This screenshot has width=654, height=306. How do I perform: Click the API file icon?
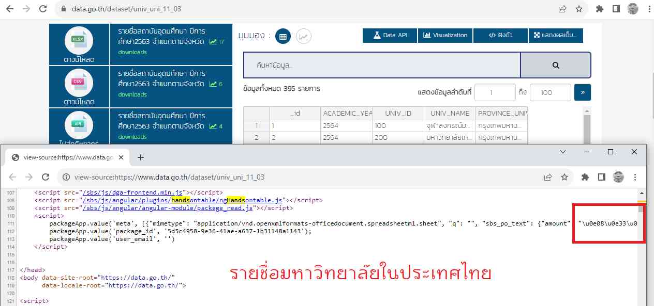[x=79, y=125]
